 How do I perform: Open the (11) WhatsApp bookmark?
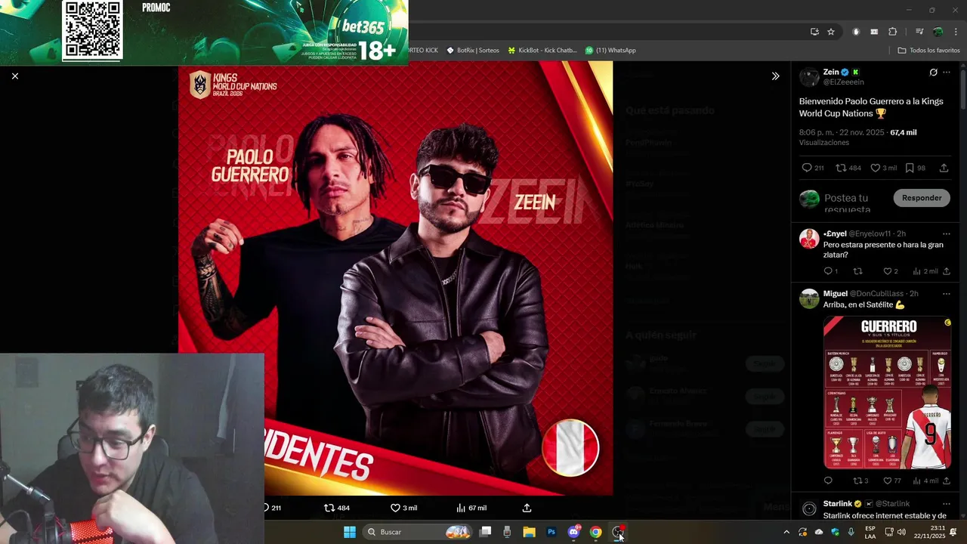pyautogui.click(x=610, y=50)
